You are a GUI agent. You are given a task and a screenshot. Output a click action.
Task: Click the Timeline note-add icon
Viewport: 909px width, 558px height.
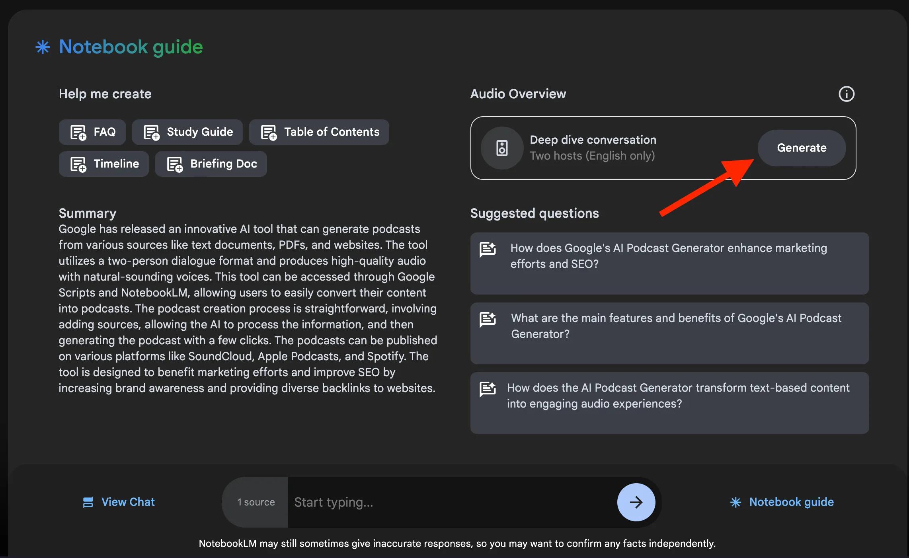78,164
